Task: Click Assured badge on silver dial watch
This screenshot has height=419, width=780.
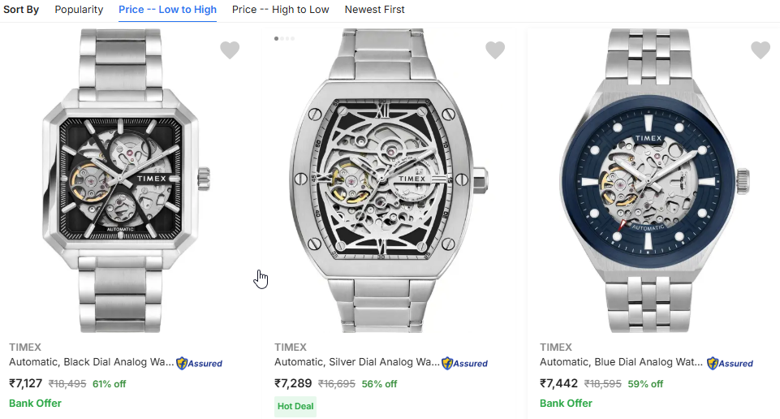Action: pyautogui.click(x=465, y=363)
